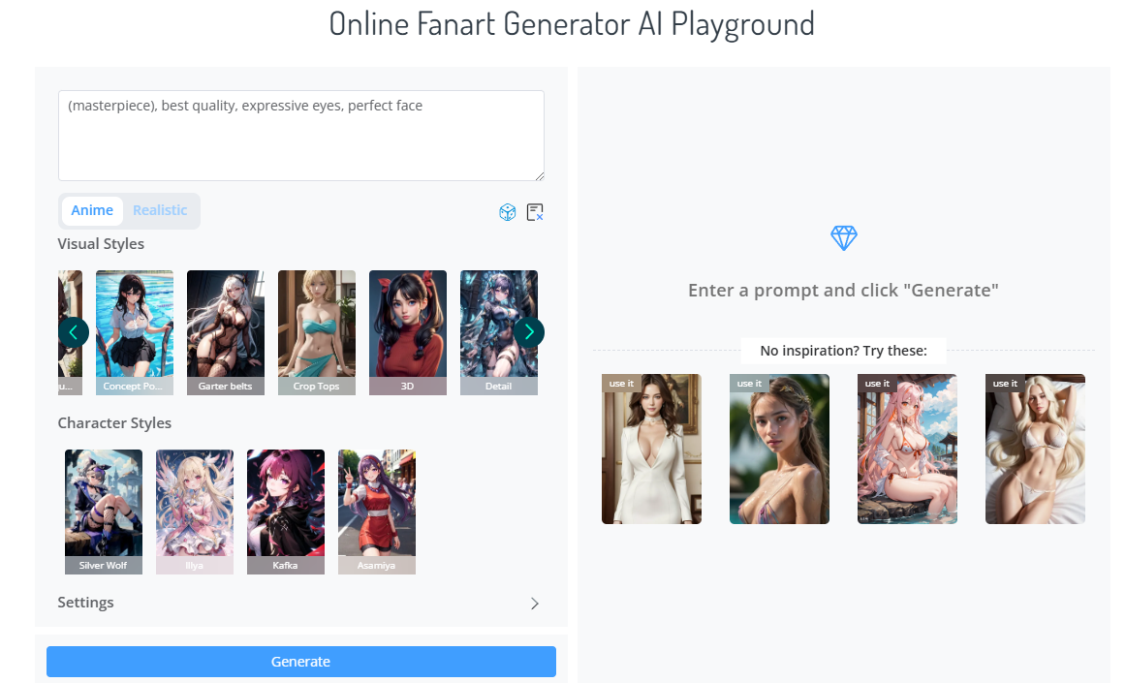Viewport: 1126px width, 683px height.
Task: Open the Concept Po... style expander thumbnail
Action: coord(134,332)
